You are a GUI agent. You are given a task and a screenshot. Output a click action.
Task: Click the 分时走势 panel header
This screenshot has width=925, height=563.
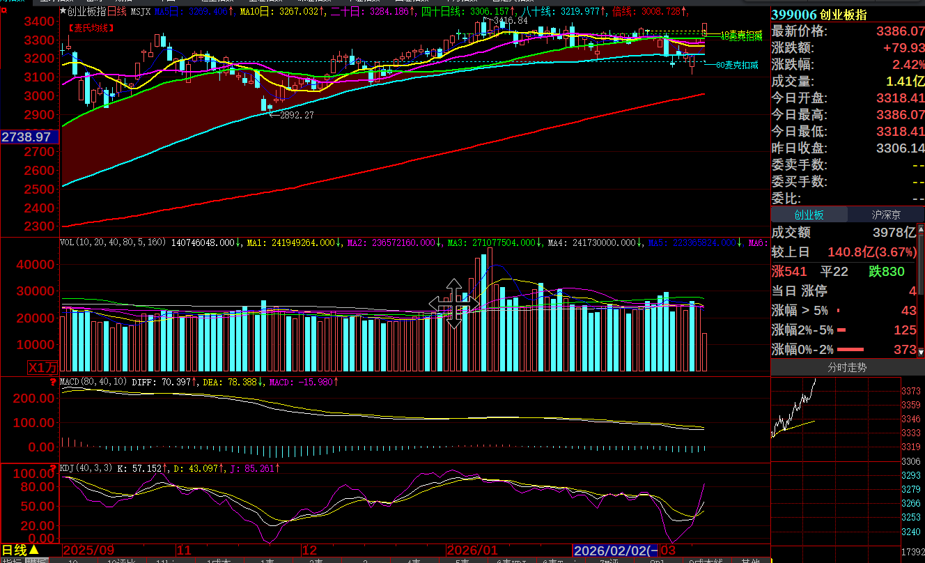click(x=847, y=367)
